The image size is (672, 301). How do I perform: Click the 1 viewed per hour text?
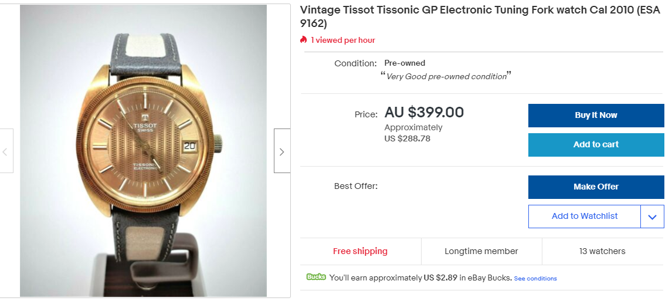[x=343, y=40]
